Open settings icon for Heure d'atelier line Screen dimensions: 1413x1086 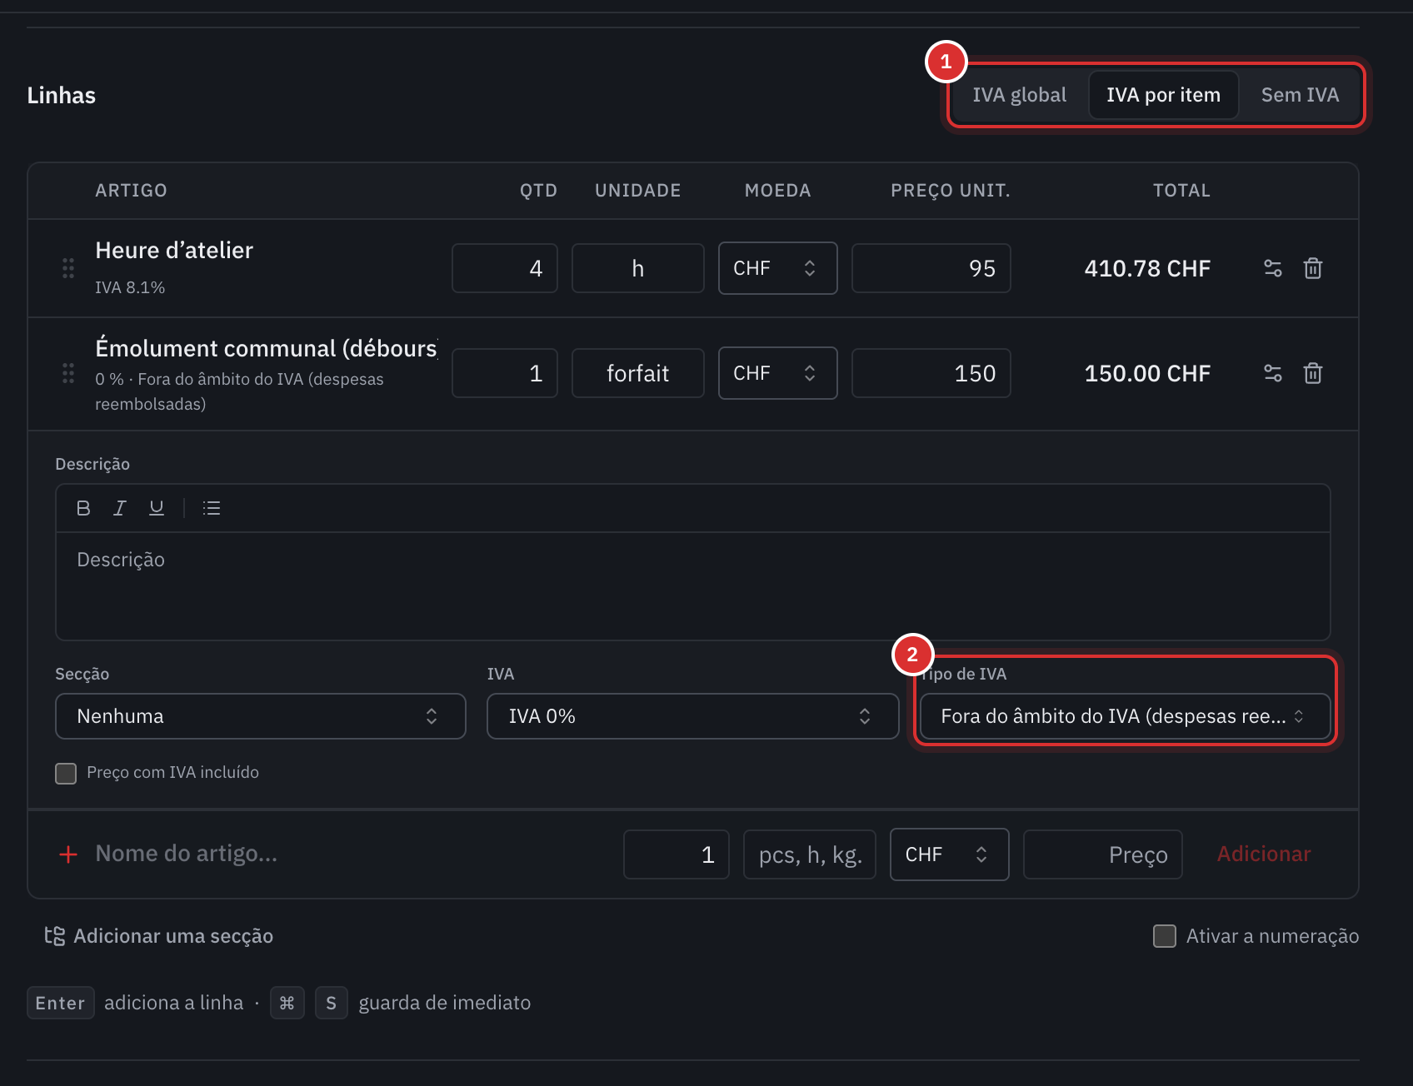1272,268
